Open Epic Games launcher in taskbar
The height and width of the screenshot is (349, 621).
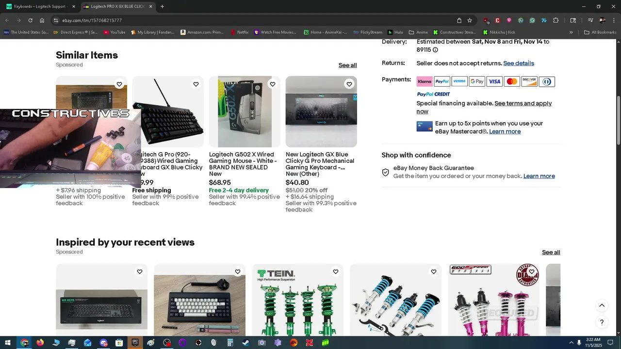coord(135,343)
